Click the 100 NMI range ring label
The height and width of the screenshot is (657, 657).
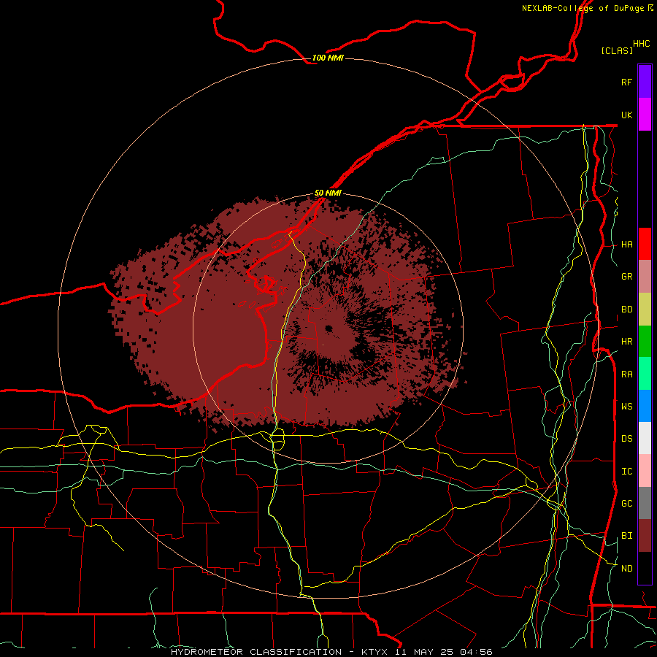point(328,58)
